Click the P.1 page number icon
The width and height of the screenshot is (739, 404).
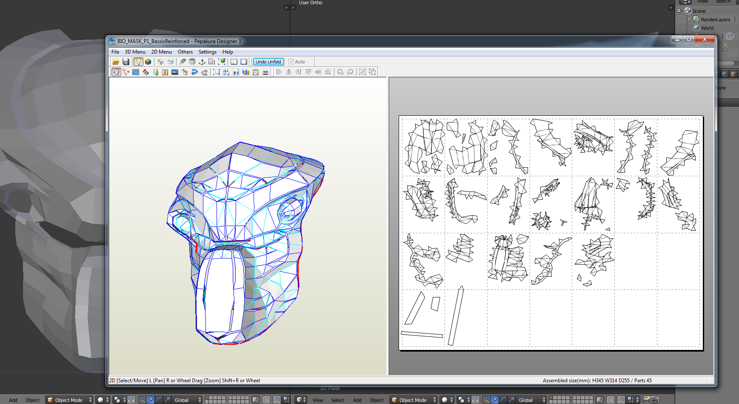click(x=236, y=72)
